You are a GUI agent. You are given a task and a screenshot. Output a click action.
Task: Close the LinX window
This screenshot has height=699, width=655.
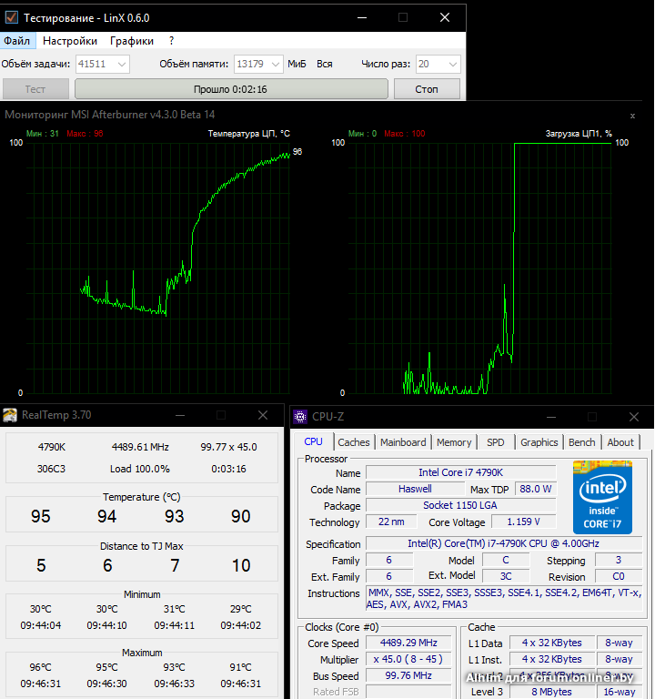tap(445, 18)
